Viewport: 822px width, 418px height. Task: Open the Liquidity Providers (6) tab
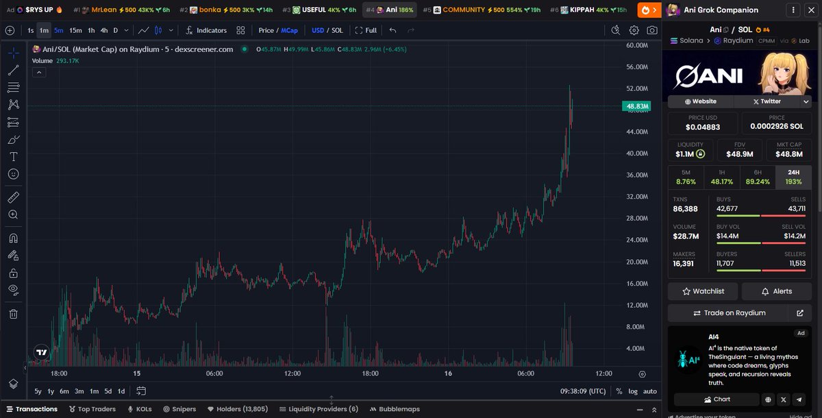point(318,409)
